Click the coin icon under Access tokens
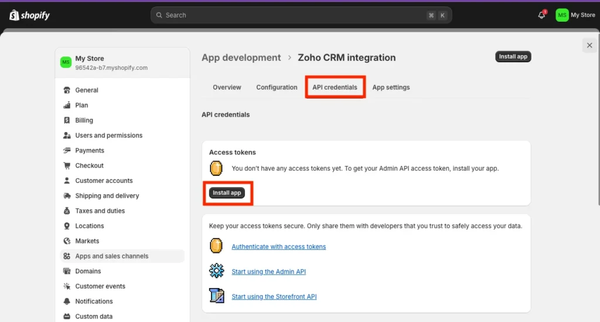 click(216, 168)
